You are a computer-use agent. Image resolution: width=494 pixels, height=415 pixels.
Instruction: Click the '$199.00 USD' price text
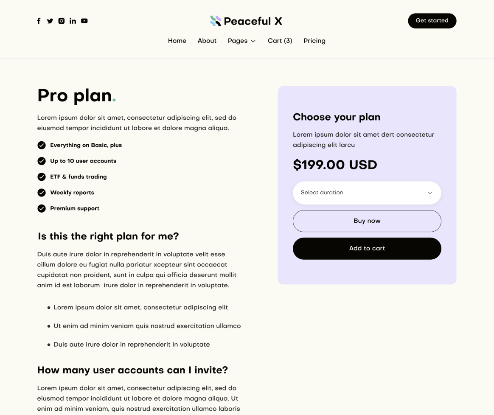335,165
